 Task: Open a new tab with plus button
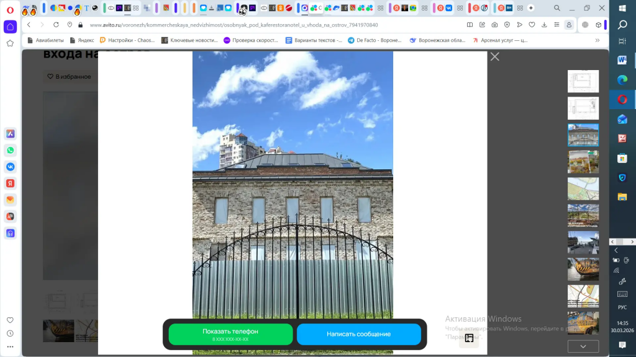pos(530,7)
